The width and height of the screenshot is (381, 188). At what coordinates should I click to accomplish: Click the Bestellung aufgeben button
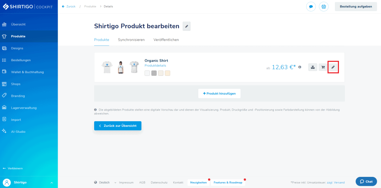tap(355, 6)
